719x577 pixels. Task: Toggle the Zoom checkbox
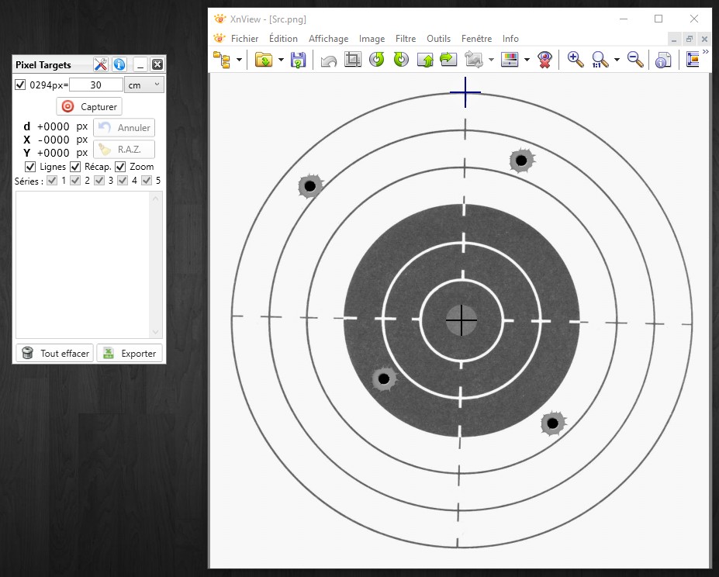[120, 167]
